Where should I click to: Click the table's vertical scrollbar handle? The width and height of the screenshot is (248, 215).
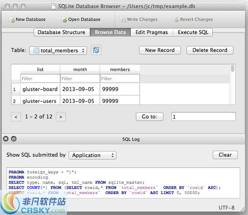[233, 68]
